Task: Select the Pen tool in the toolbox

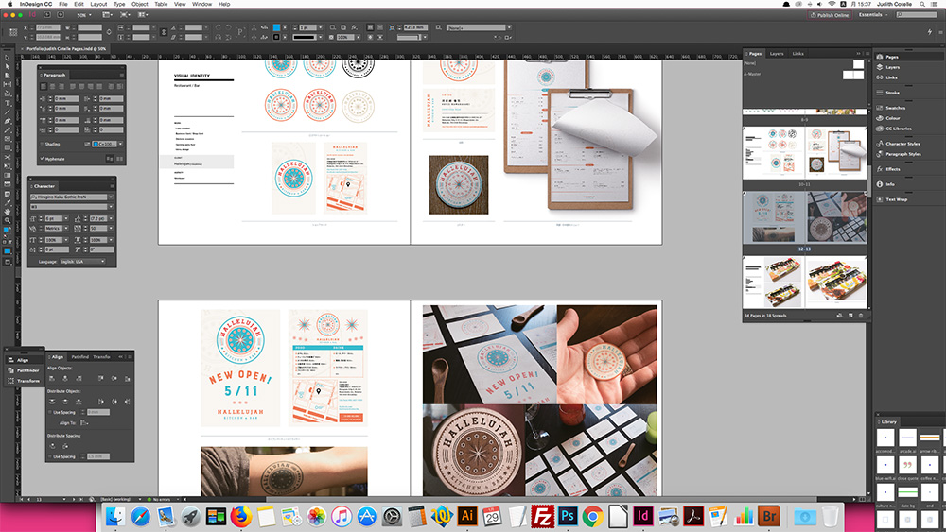Action: point(8,121)
